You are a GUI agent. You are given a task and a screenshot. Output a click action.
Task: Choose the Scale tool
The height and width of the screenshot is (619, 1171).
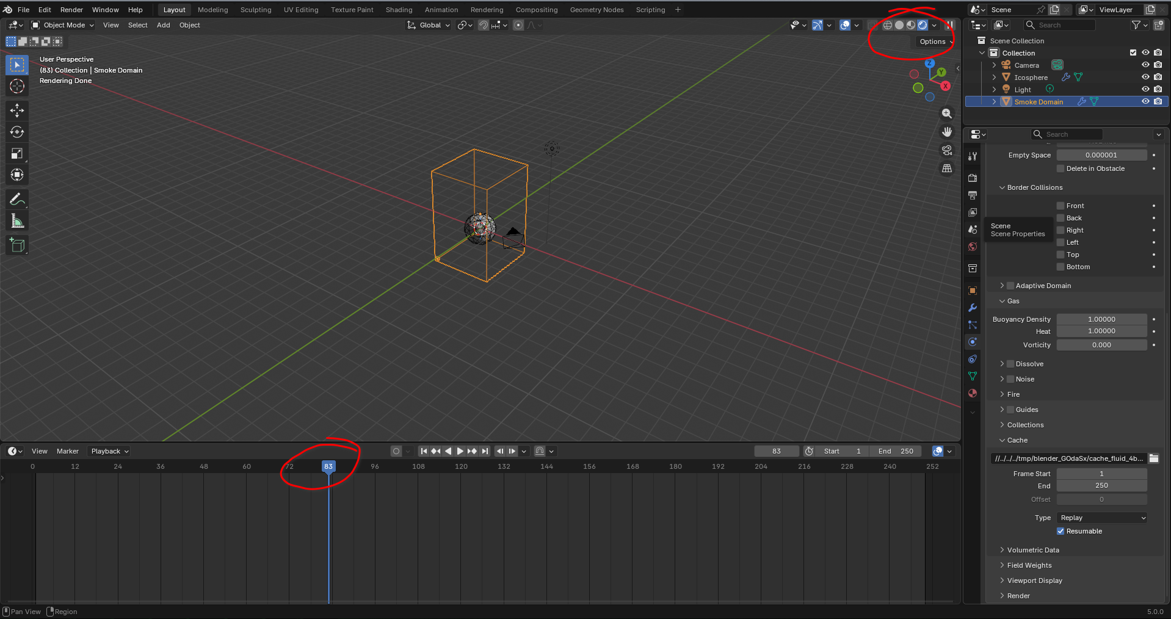pyautogui.click(x=17, y=154)
